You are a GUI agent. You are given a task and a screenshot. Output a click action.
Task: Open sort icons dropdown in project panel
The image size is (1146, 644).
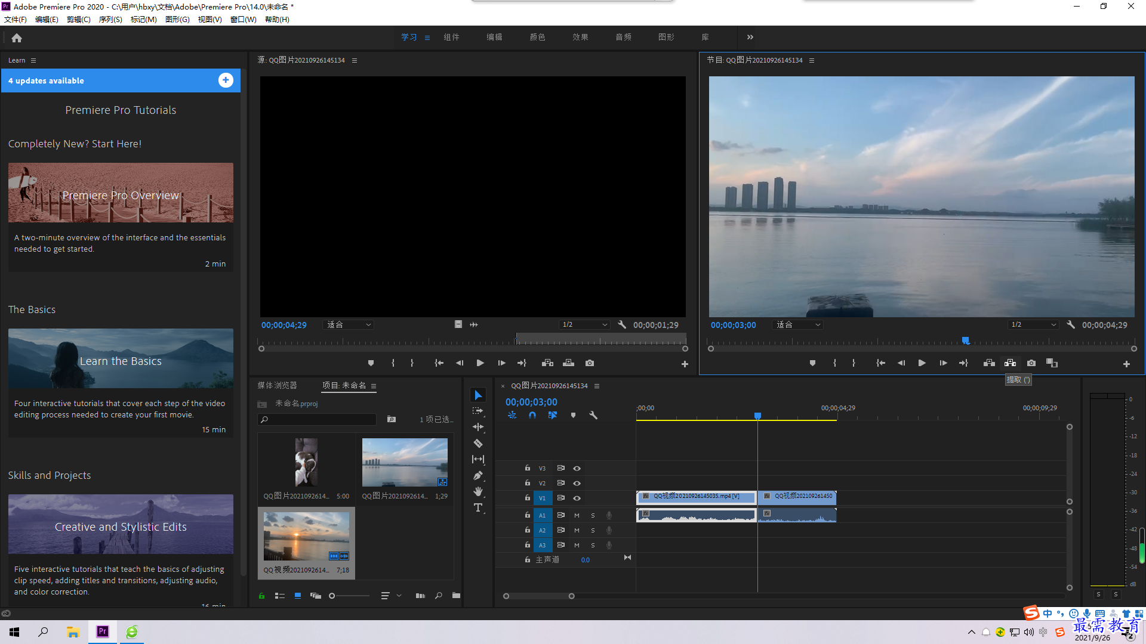coord(390,595)
